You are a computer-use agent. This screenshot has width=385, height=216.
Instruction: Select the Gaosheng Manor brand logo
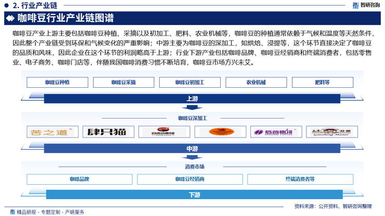click(332, 132)
